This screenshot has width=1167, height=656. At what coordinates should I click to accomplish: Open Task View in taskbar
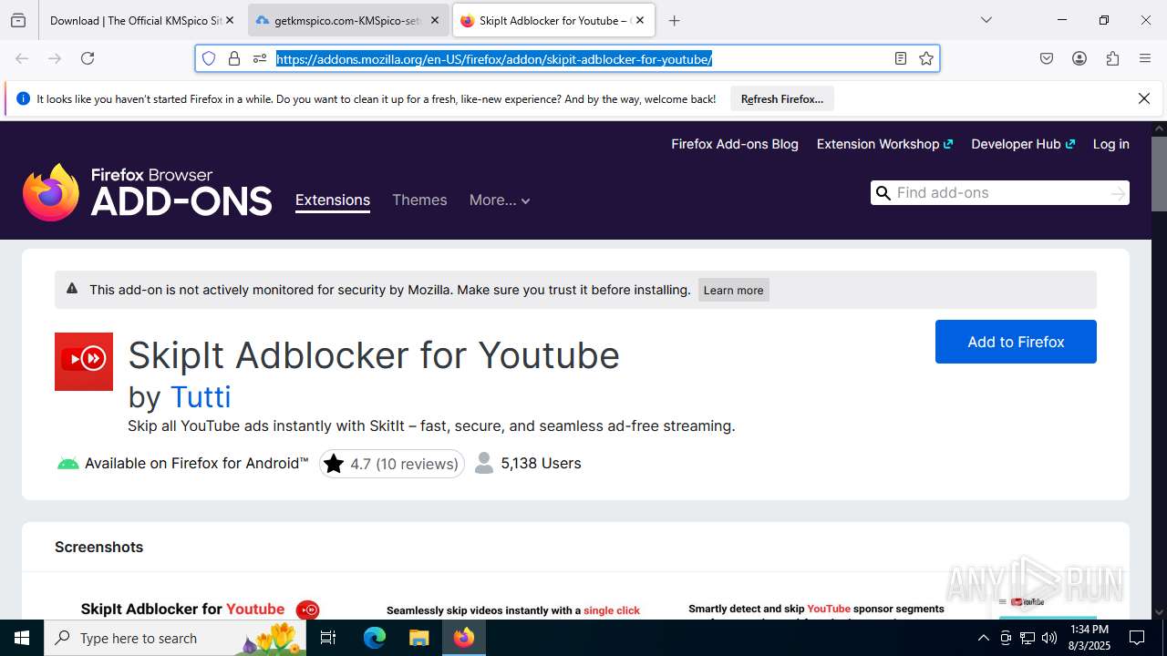tap(329, 638)
